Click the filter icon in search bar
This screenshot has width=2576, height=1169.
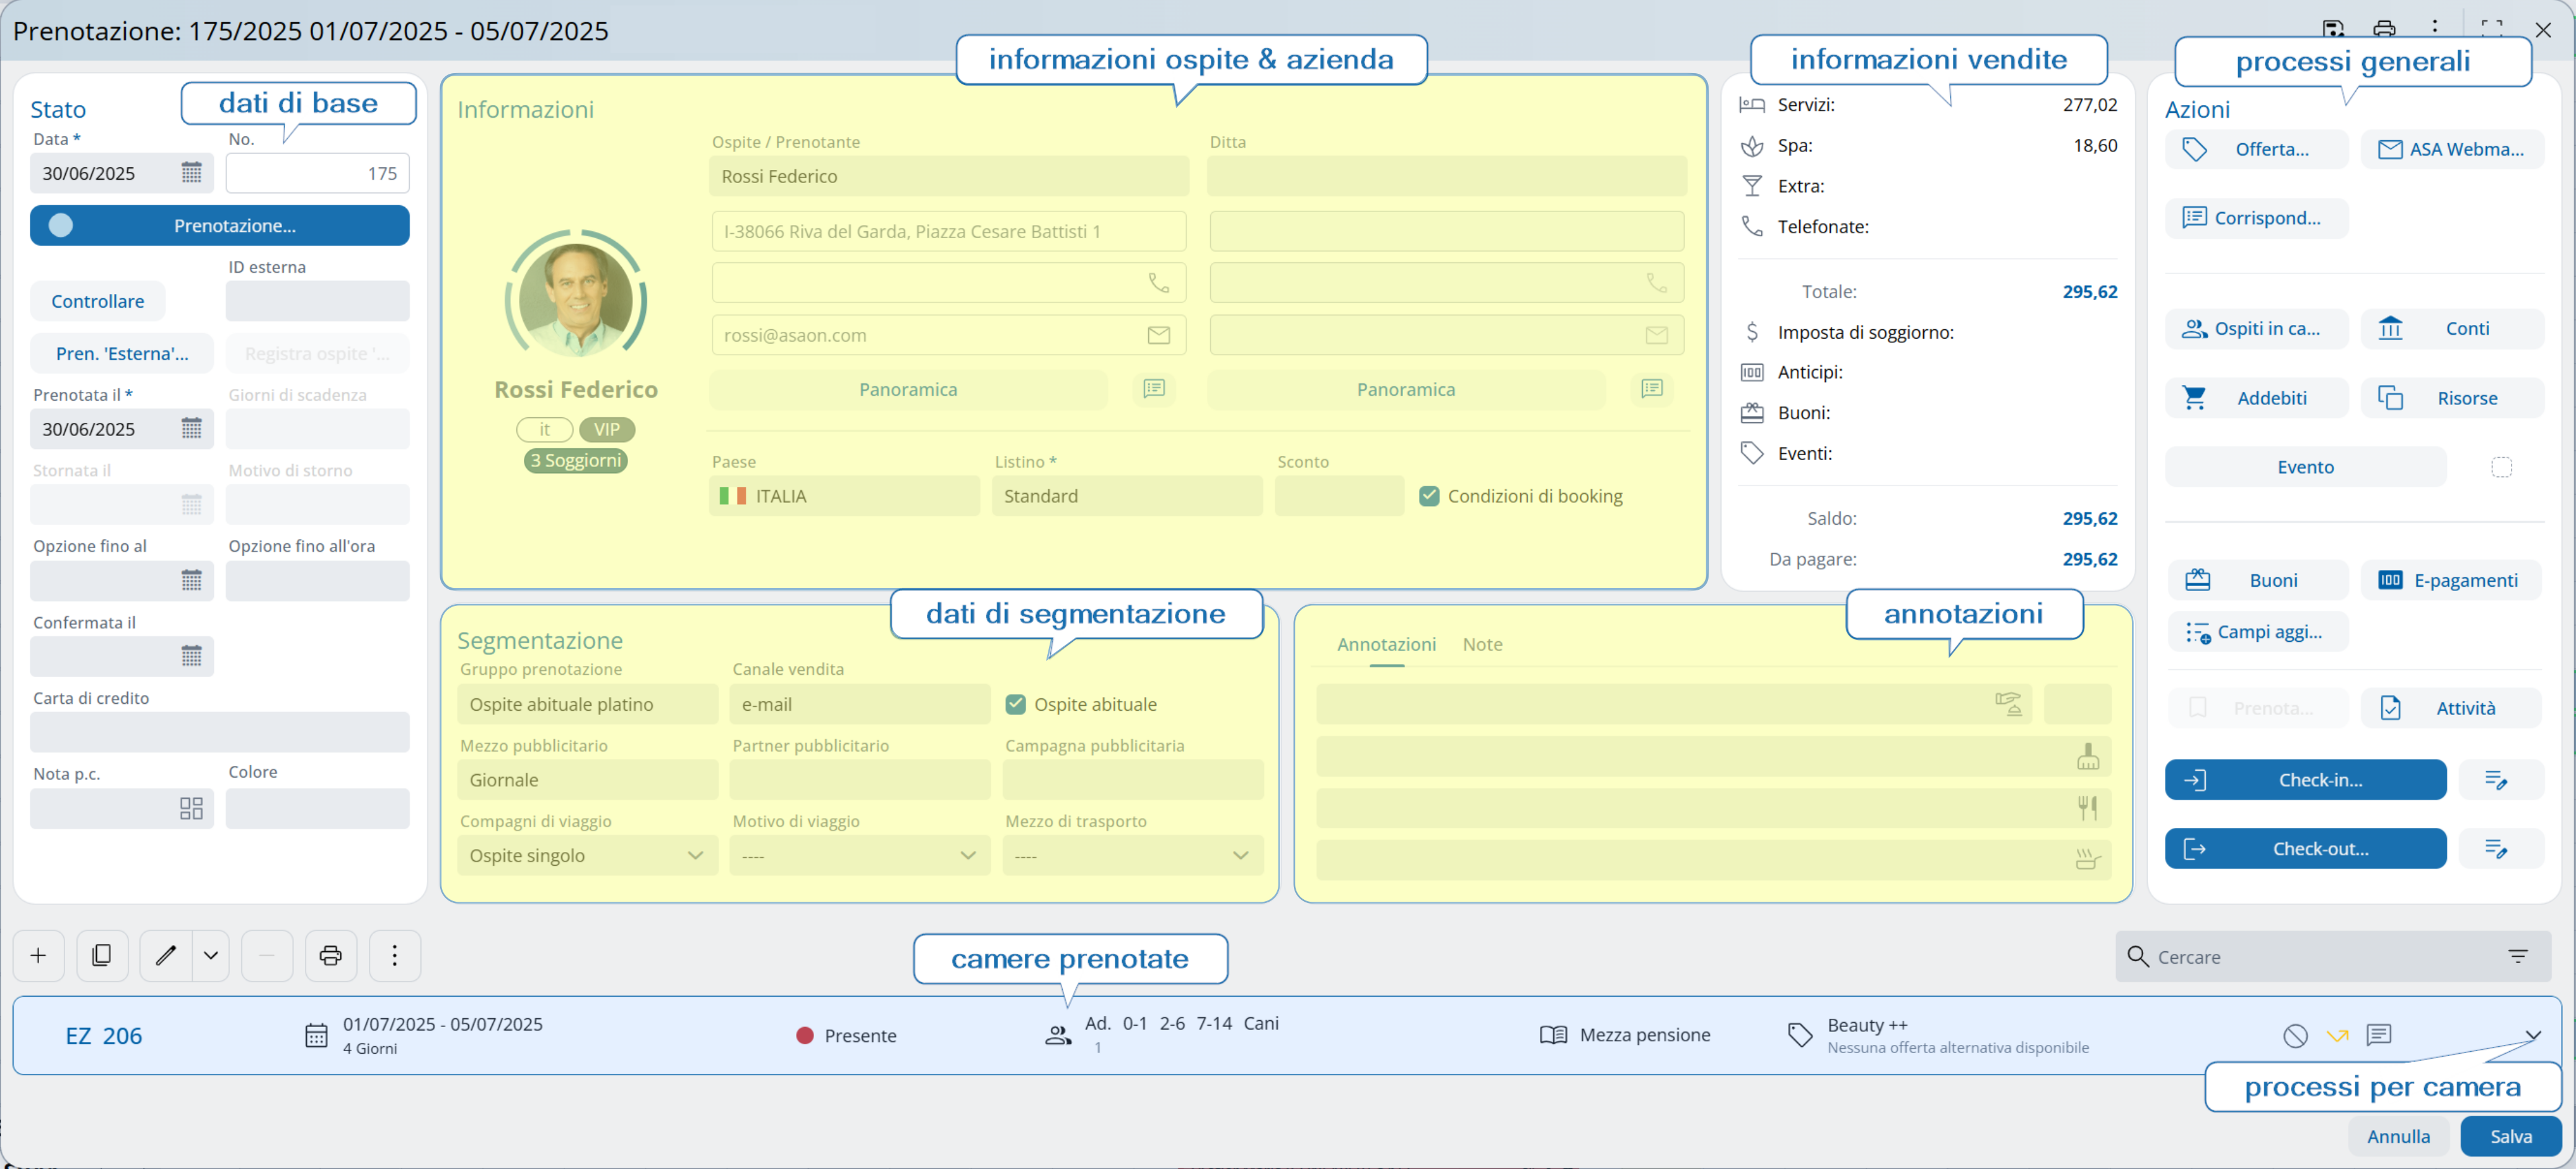[x=2517, y=956]
